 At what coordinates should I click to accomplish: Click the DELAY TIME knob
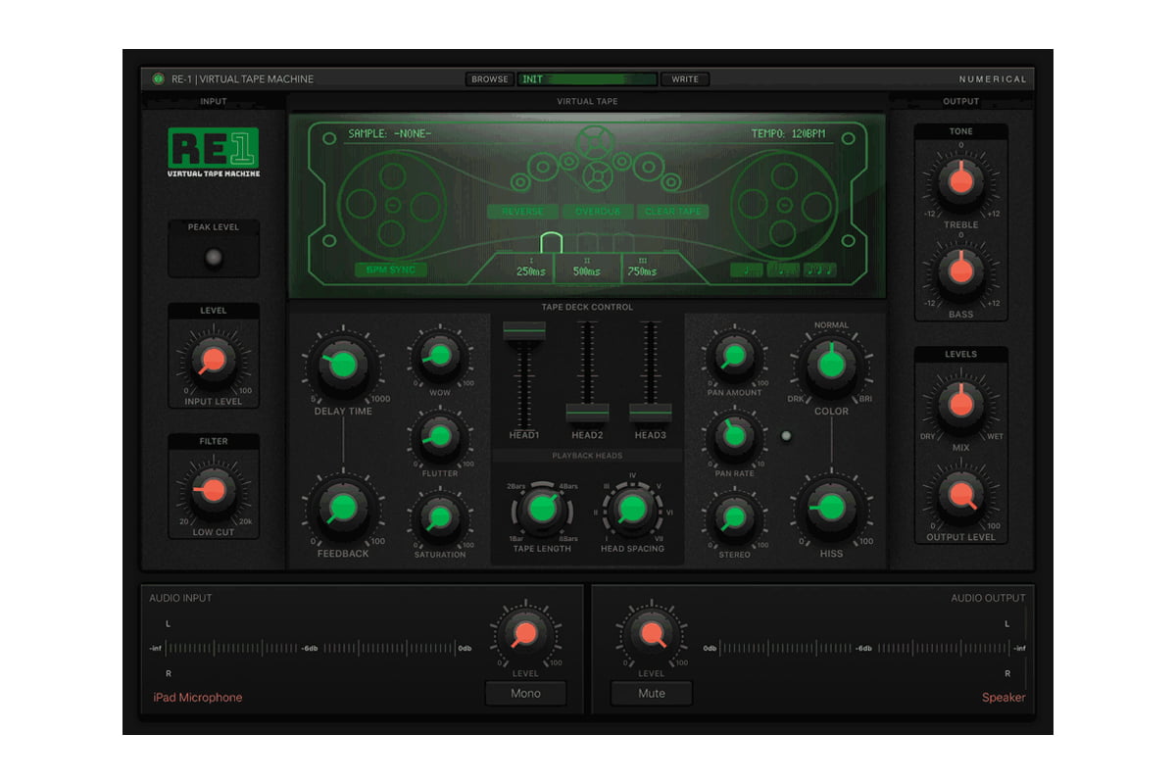pos(342,366)
